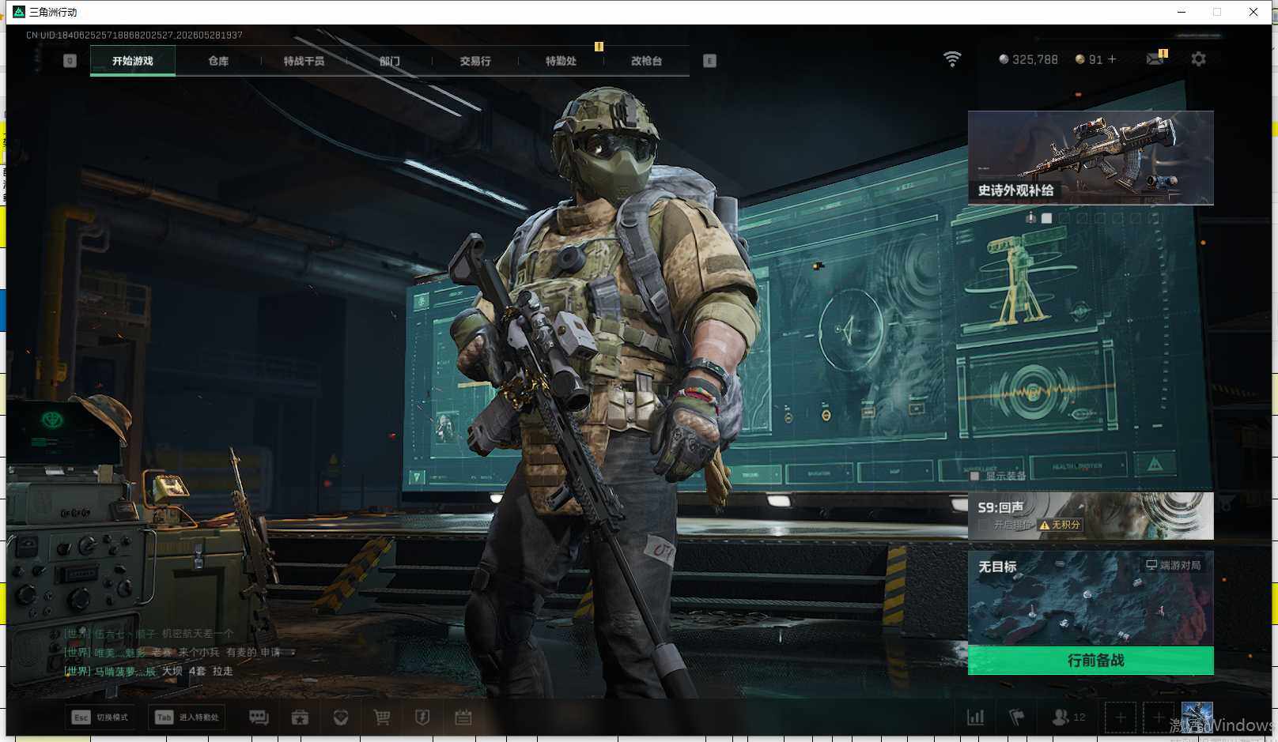
Task: Invite teammate in first empty plus slot
Action: point(1121,718)
